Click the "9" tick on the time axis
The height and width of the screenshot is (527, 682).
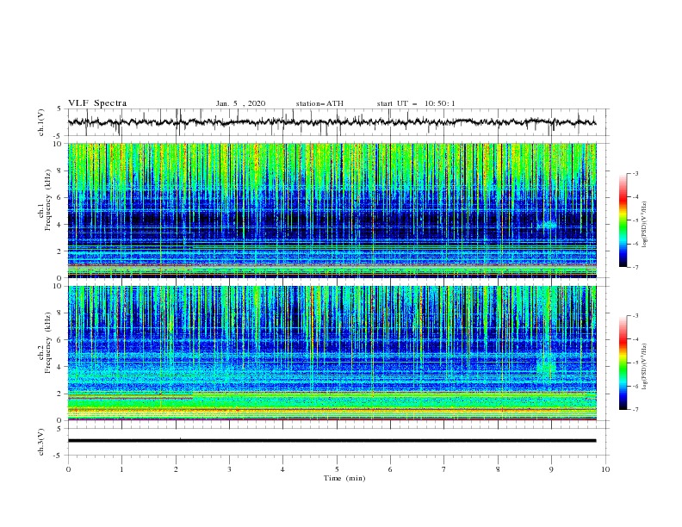(551, 469)
